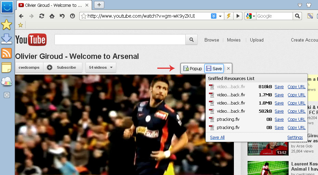
Task: Open the RSS feed reader sidebar icon
Action: pyautogui.click(x=6, y=53)
